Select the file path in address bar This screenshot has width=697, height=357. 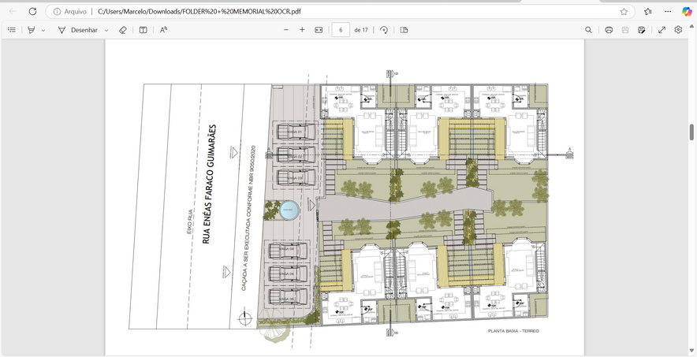pyautogui.click(x=199, y=12)
